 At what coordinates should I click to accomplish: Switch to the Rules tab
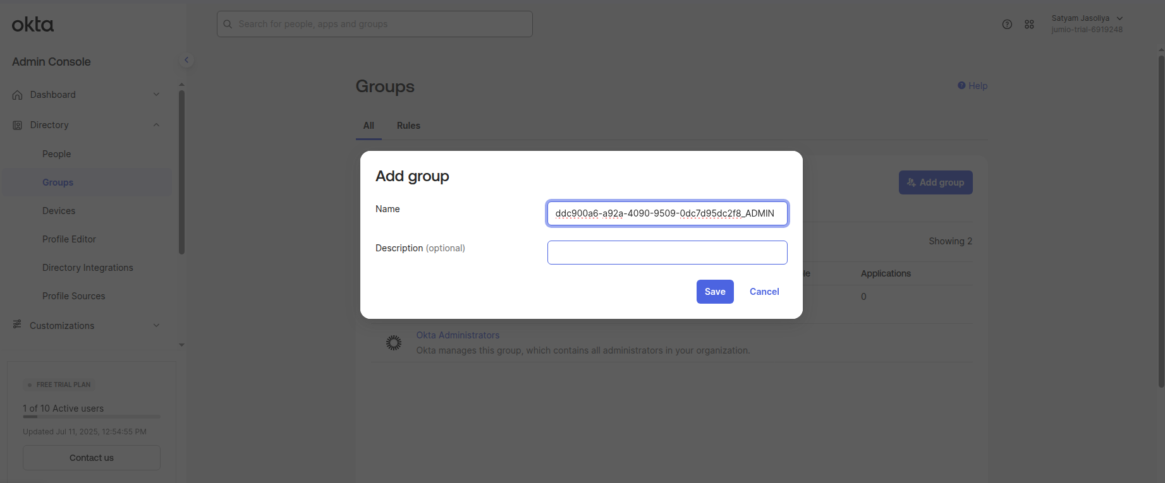tap(408, 126)
